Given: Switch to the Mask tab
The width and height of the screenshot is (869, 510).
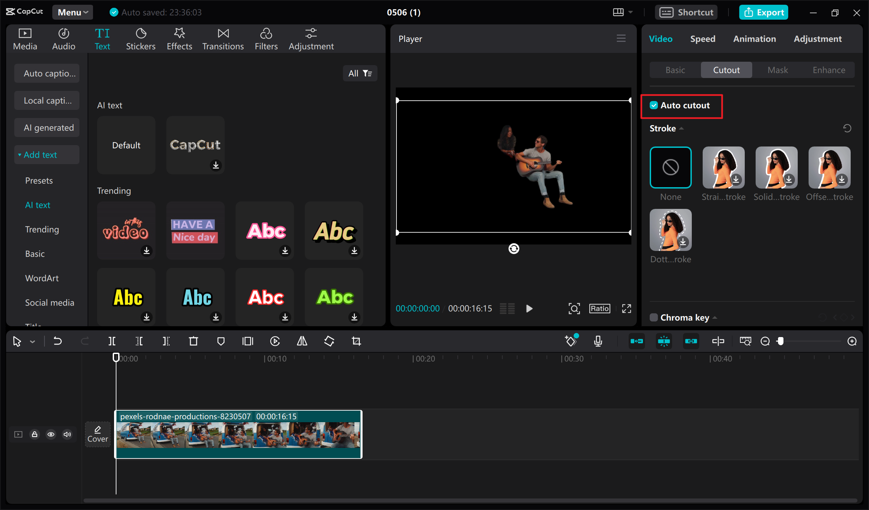Looking at the screenshot, I should click(777, 70).
